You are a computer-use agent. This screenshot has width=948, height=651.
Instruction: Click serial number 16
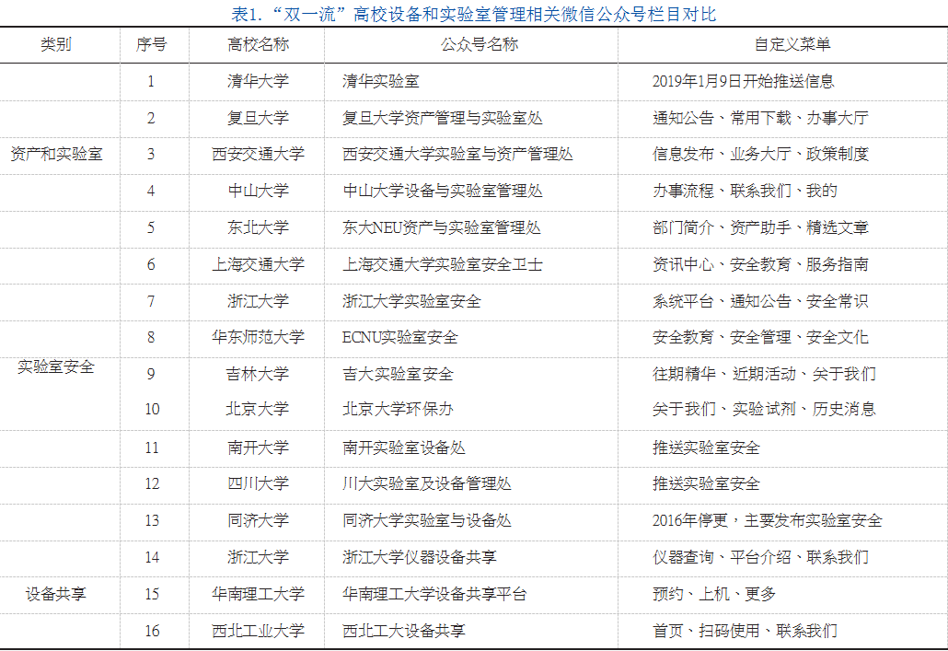[x=152, y=631]
